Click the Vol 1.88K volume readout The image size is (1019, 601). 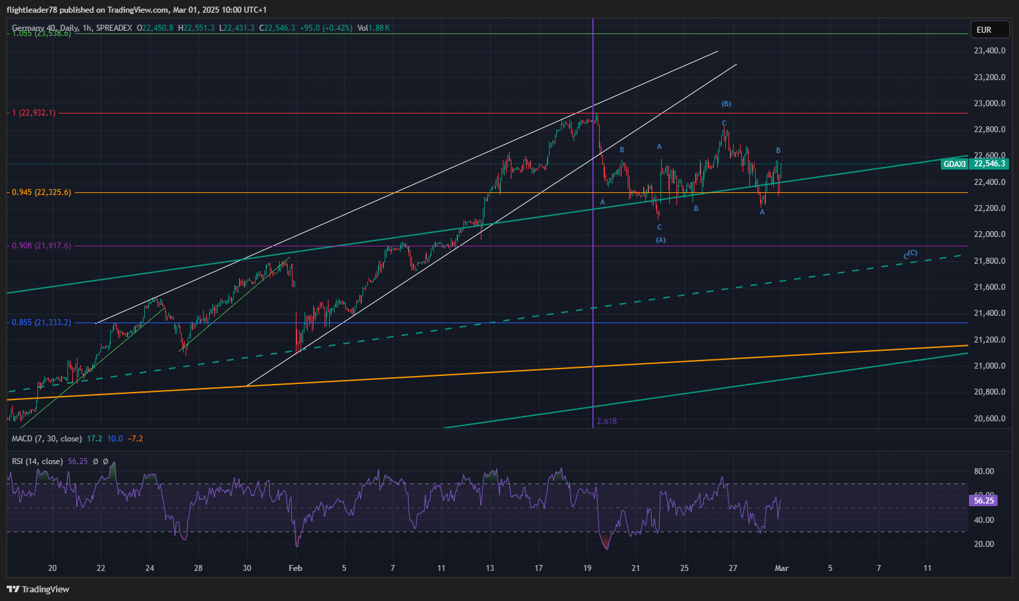point(373,28)
